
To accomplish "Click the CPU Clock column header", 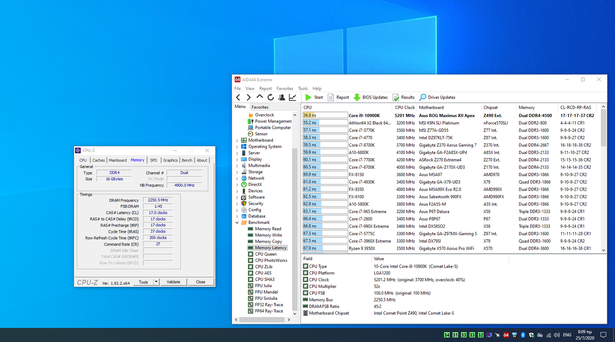I will [404, 108].
